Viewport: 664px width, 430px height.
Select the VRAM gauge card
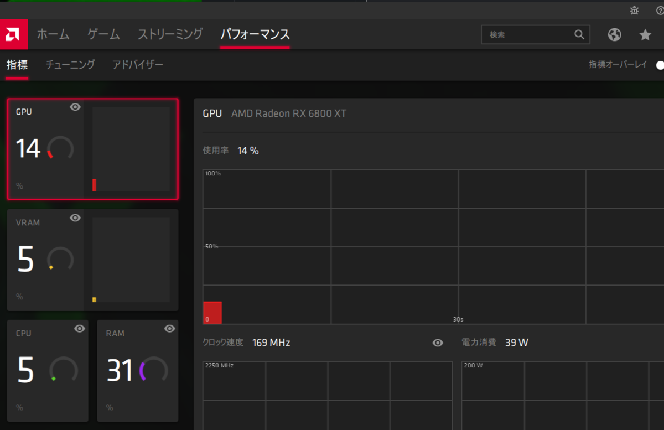pos(92,260)
